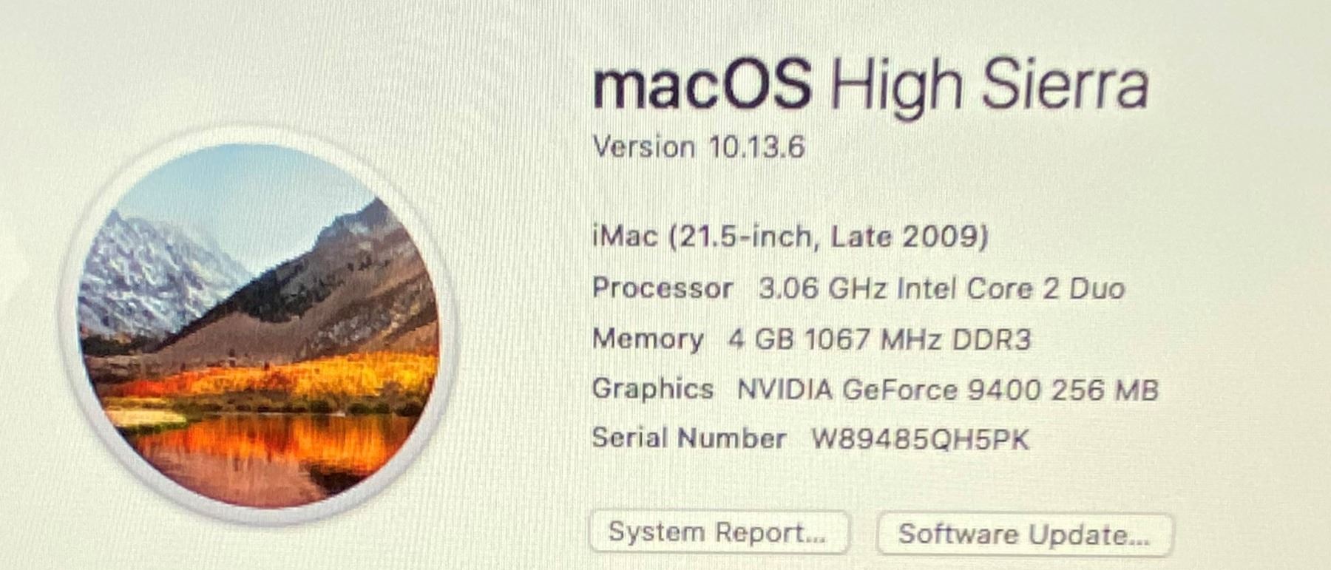Image resolution: width=1331 pixels, height=570 pixels.
Task: Select the 3.06 GHz Intel Core 2 Duo value
Action: (x=941, y=288)
